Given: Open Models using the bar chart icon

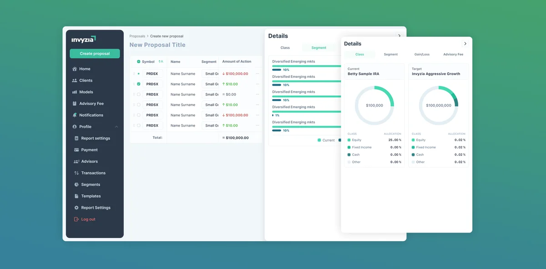Looking at the screenshot, I should 75,92.
